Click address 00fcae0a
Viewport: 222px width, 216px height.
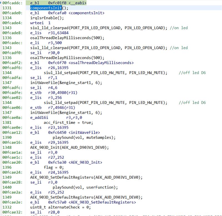tap(12, 118)
